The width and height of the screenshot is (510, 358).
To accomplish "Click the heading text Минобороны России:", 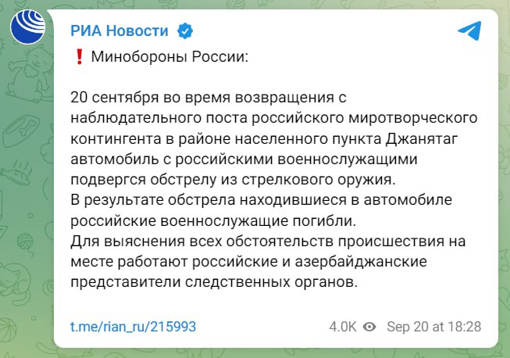I will click(x=169, y=58).
